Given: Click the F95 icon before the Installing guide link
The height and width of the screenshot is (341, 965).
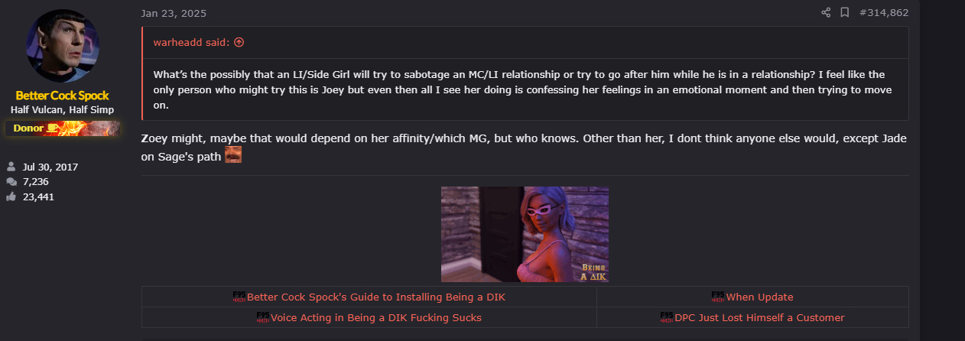Looking at the screenshot, I should point(239,297).
